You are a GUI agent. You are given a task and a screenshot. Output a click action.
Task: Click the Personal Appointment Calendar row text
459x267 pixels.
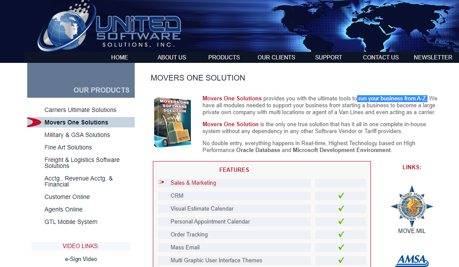coord(210,221)
